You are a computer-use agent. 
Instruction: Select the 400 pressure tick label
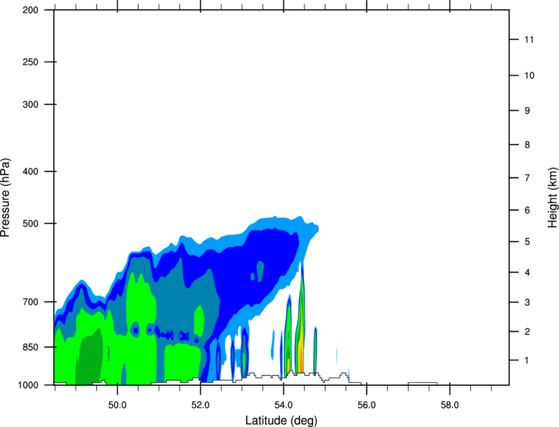[30, 171]
